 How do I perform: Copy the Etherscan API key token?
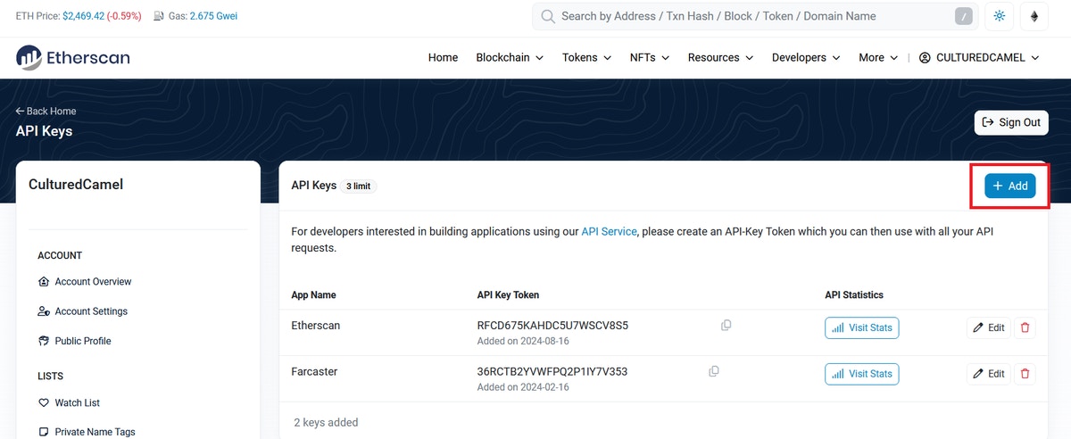(x=726, y=326)
